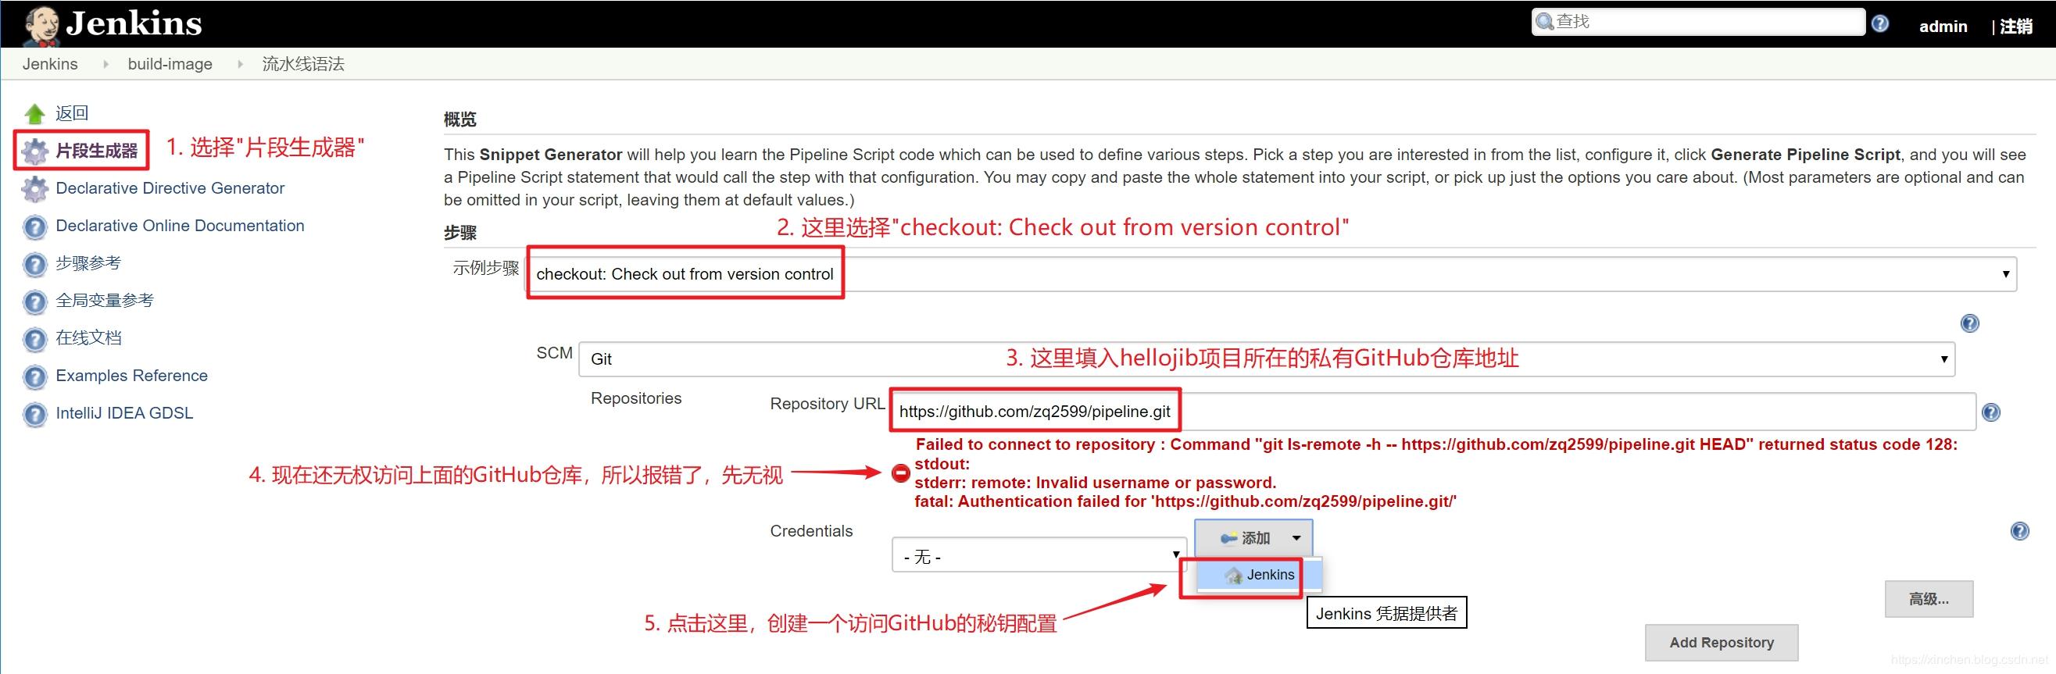Expand breadcrumb arrow after Jenkins
Screen dimensions: 2056x674
(105, 64)
